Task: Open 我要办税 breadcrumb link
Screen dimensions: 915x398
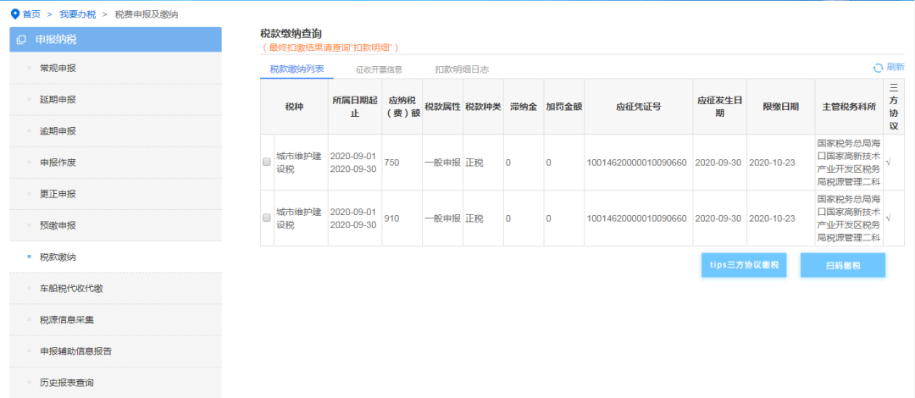Action: (78, 14)
